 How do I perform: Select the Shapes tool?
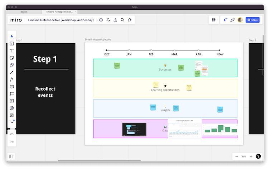pyautogui.click(x=12, y=65)
